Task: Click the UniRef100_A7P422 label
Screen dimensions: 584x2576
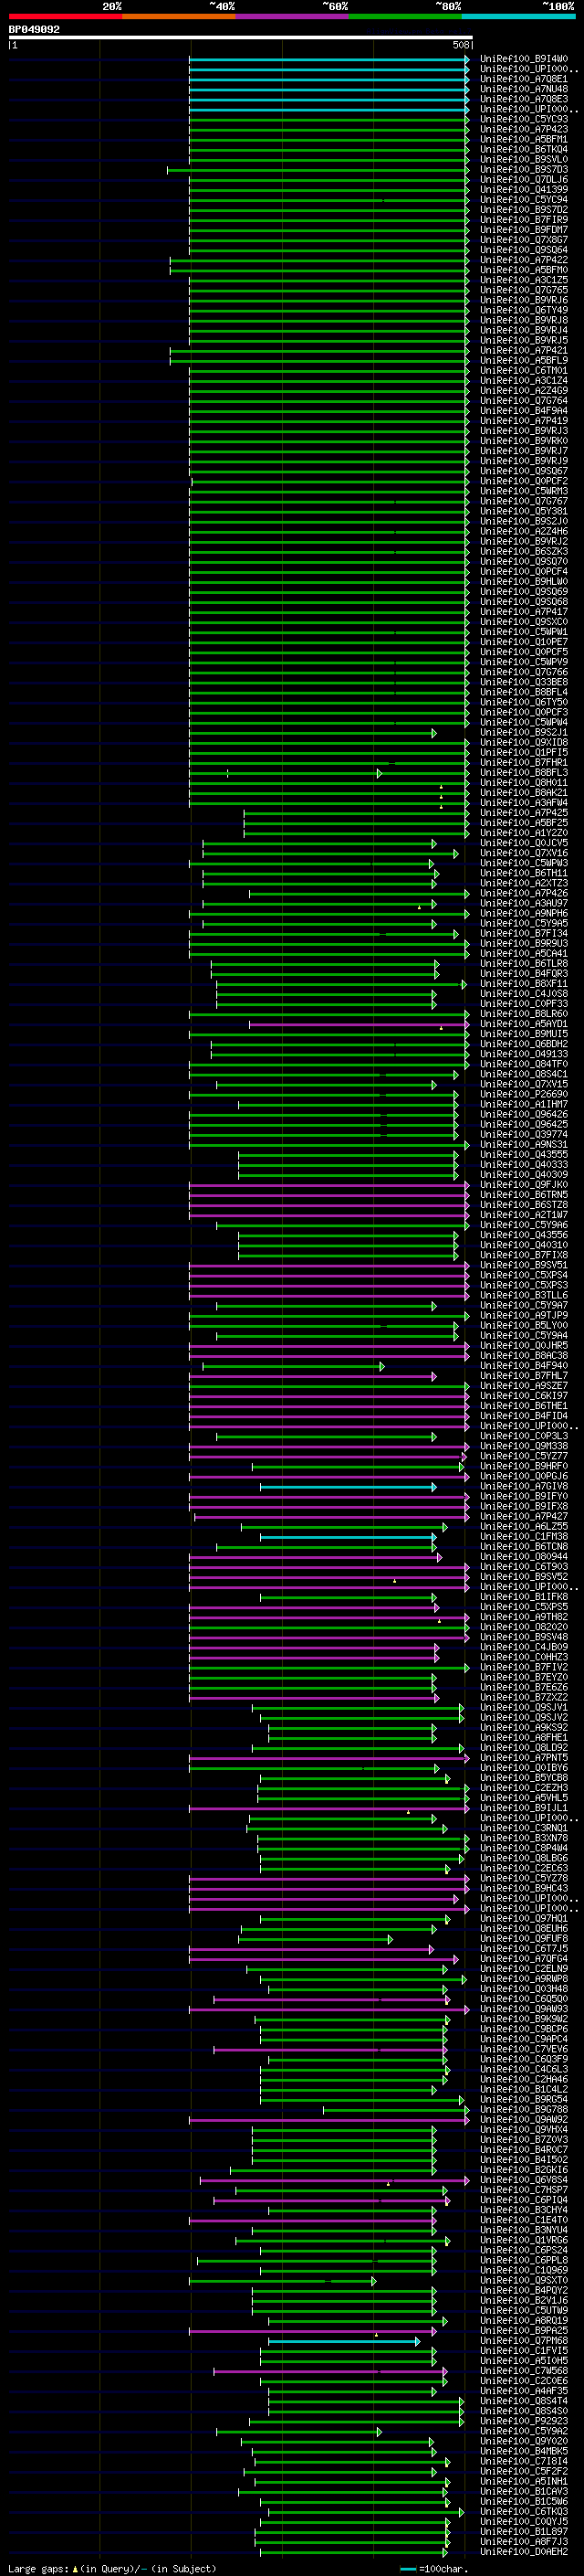Action: tap(523, 260)
